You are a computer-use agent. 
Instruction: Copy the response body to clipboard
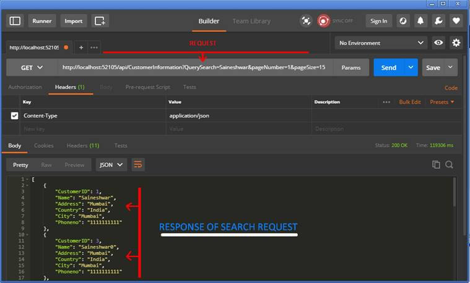(x=436, y=164)
